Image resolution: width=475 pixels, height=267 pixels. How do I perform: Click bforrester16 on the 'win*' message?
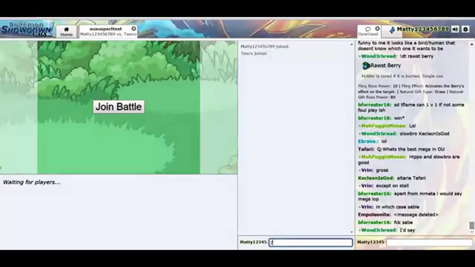click(374, 118)
